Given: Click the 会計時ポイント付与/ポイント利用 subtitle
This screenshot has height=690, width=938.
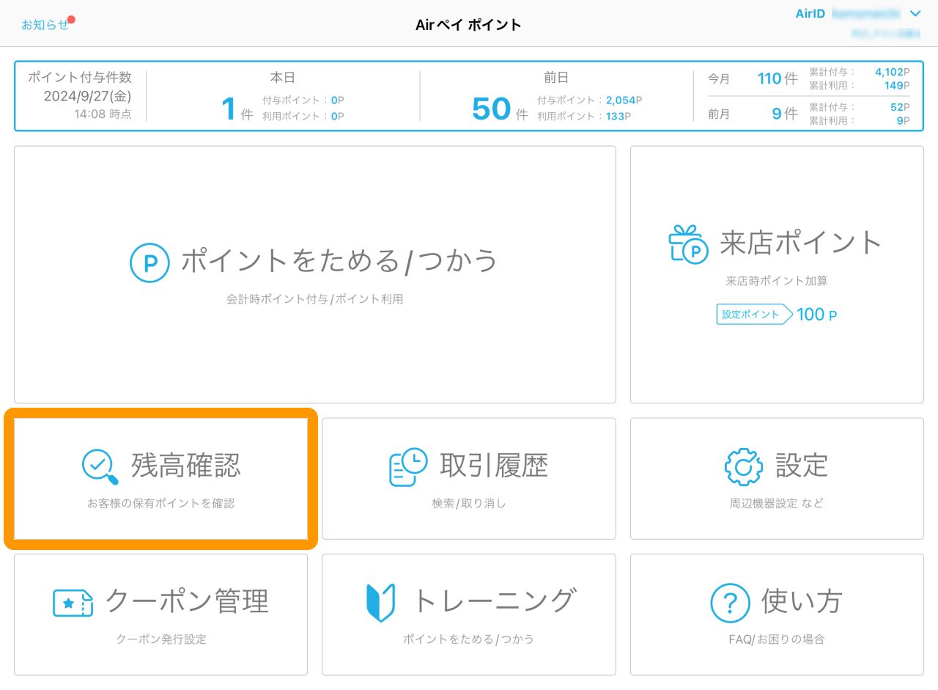Looking at the screenshot, I should pyautogui.click(x=315, y=299).
